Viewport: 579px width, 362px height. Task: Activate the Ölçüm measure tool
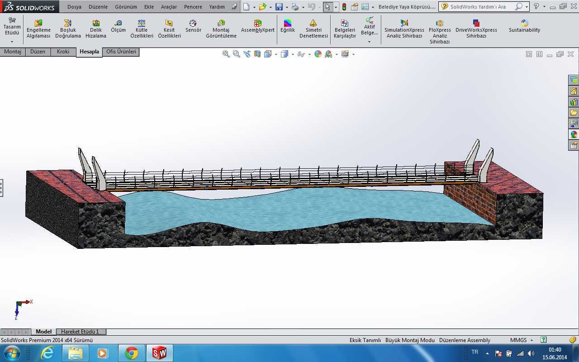[118, 26]
